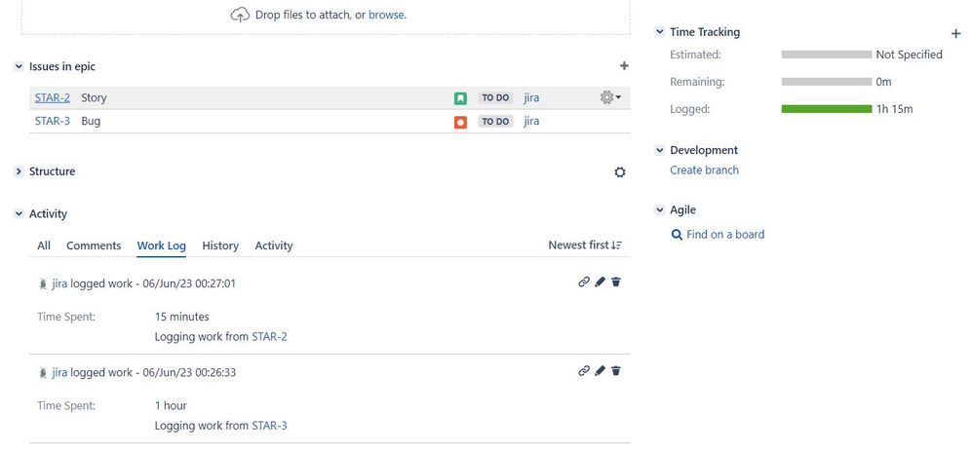Click the 15 minutes time spent value
Image resolution: width=973 pixels, height=452 pixels.
coord(181,317)
